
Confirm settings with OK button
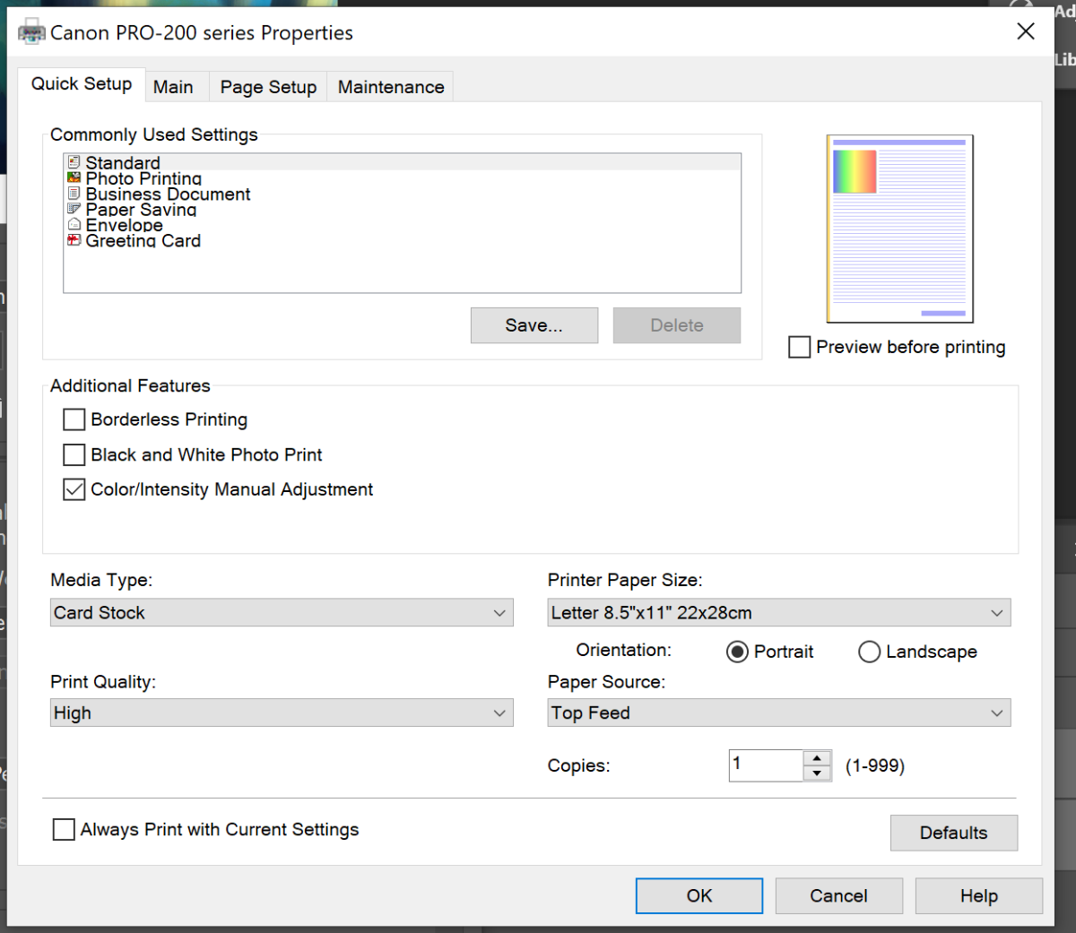(x=699, y=895)
